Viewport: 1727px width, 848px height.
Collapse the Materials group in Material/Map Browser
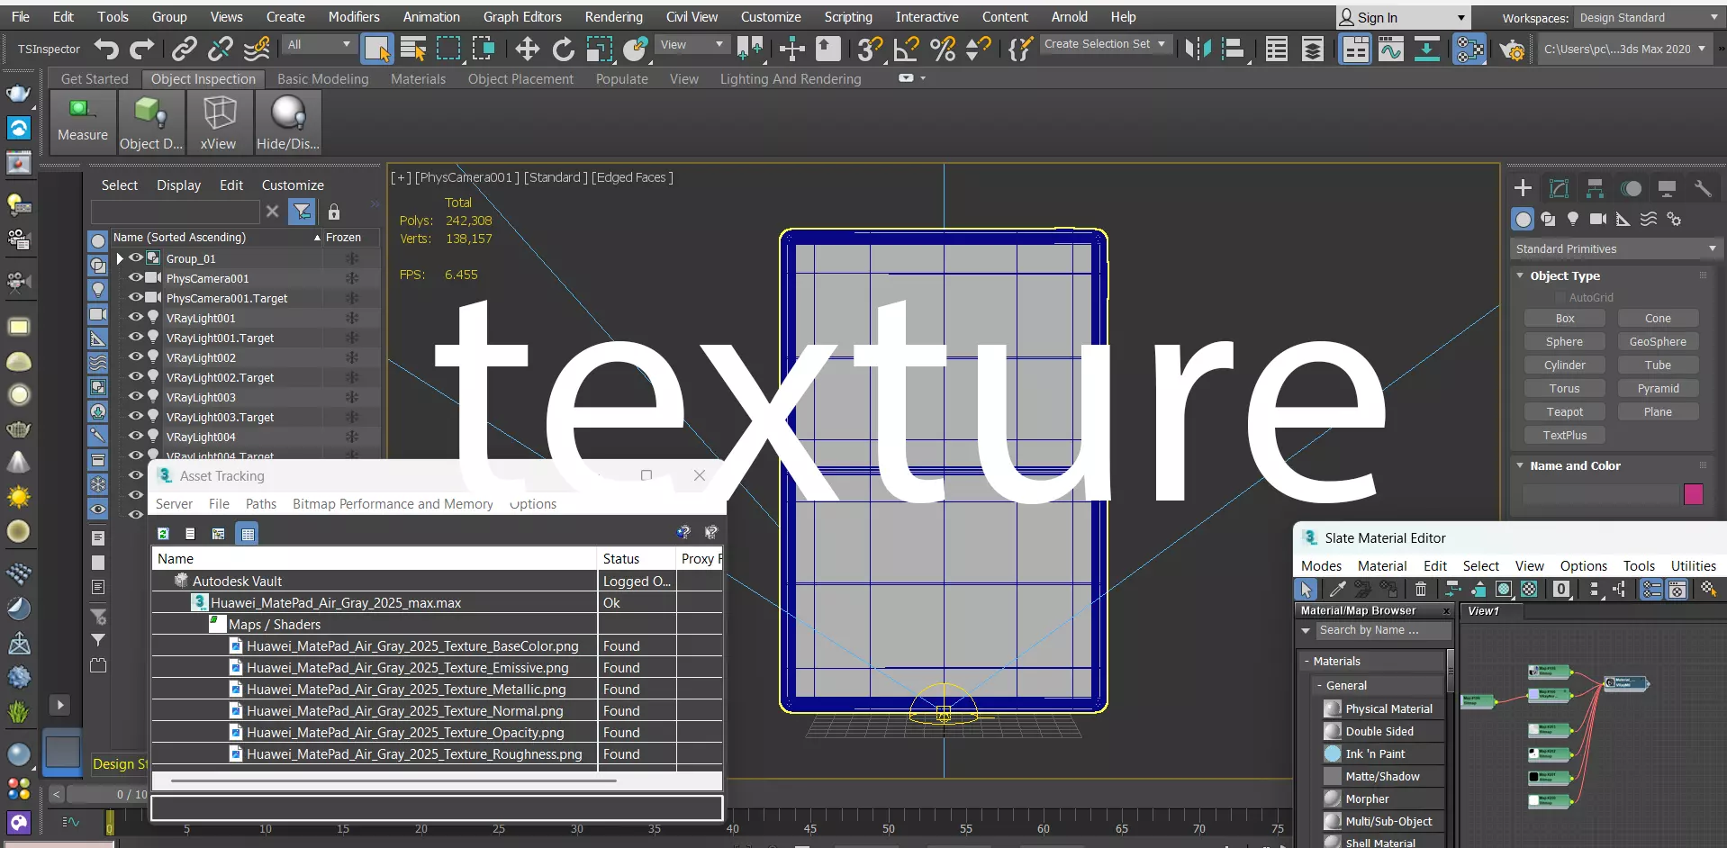1307,661
